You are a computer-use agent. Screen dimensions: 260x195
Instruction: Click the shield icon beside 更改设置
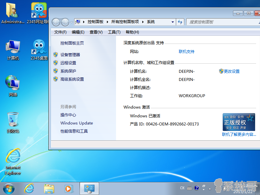pos(221,71)
